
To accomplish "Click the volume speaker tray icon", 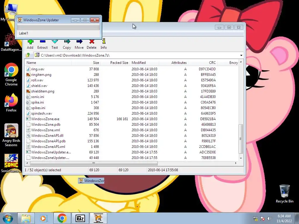I will [270, 218].
